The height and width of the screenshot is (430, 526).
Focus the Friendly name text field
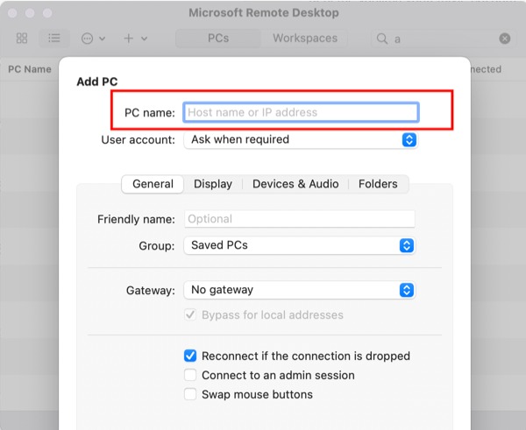(x=299, y=219)
